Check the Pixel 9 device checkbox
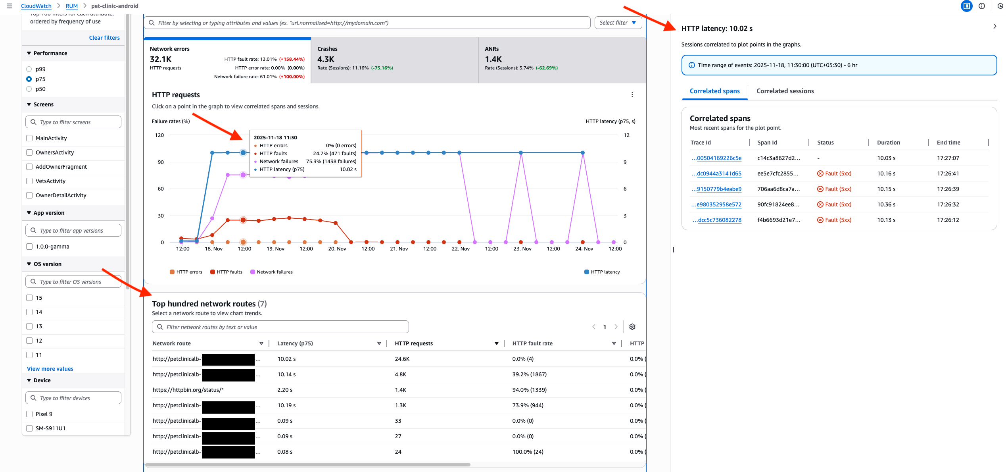The height and width of the screenshot is (472, 1006). click(x=29, y=414)
